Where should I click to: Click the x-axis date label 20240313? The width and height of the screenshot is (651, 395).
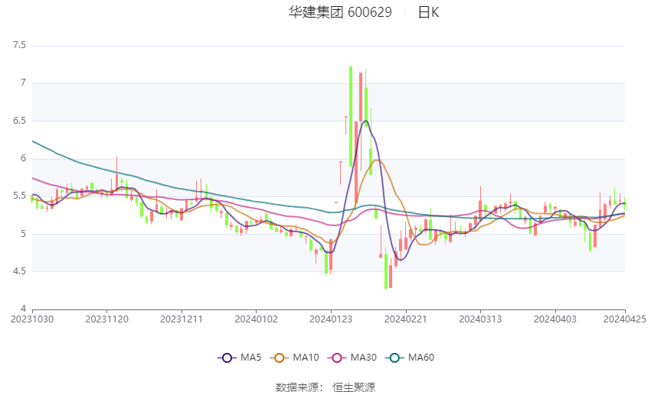(480, 319)
